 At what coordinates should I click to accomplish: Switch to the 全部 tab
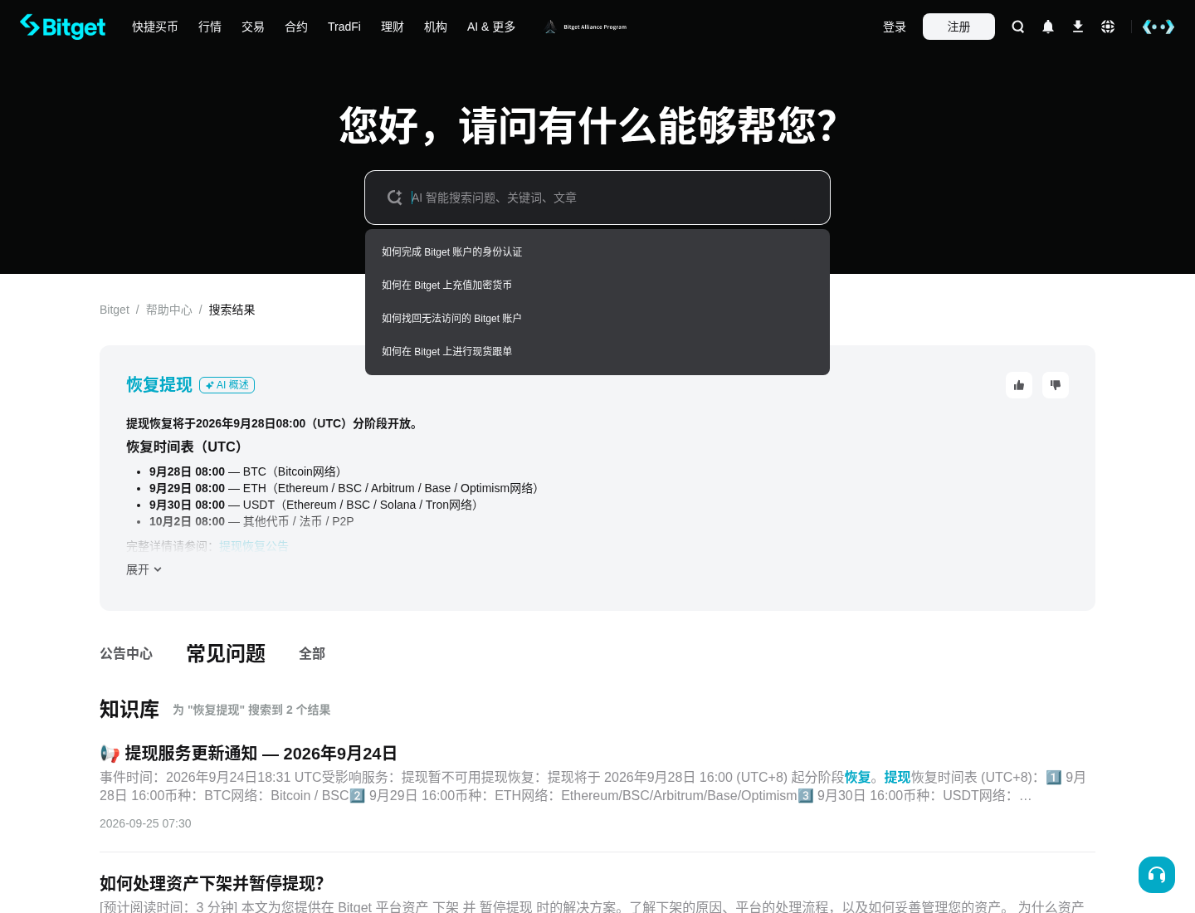tap(312, 654)
